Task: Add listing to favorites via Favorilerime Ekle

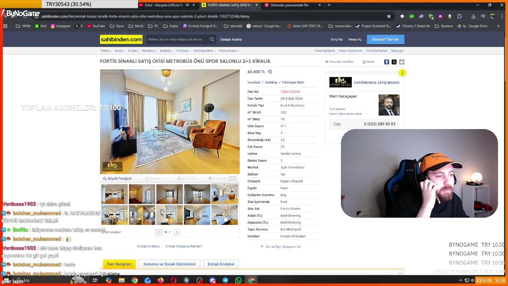Action: click(339, 62)
